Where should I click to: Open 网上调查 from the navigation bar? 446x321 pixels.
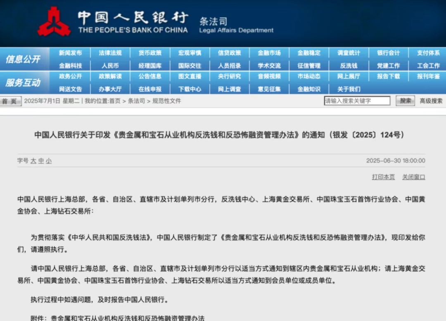[230, 89]
